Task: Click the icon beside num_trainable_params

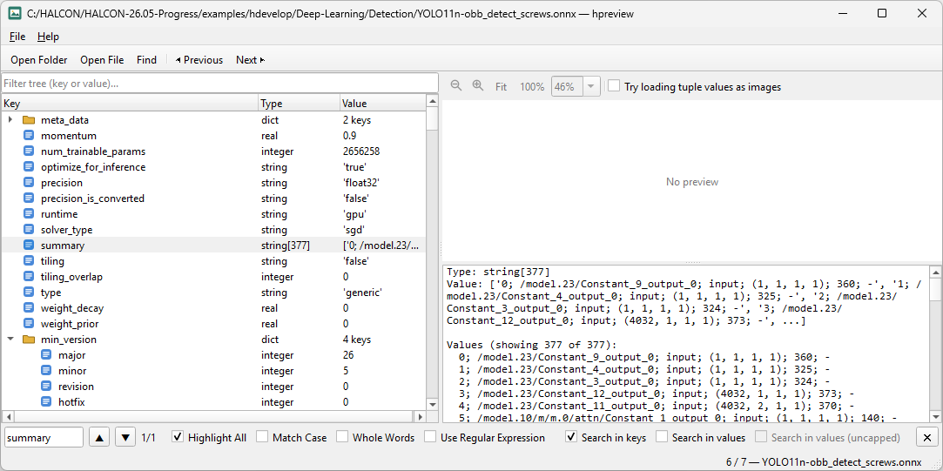Action: pos(29,151)
